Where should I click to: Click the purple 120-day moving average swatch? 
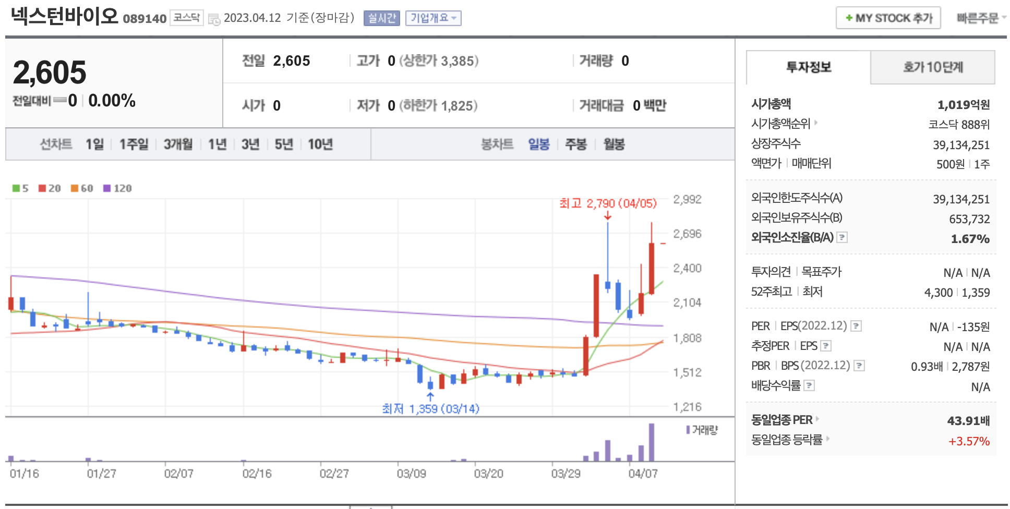[x=107, y=188]
